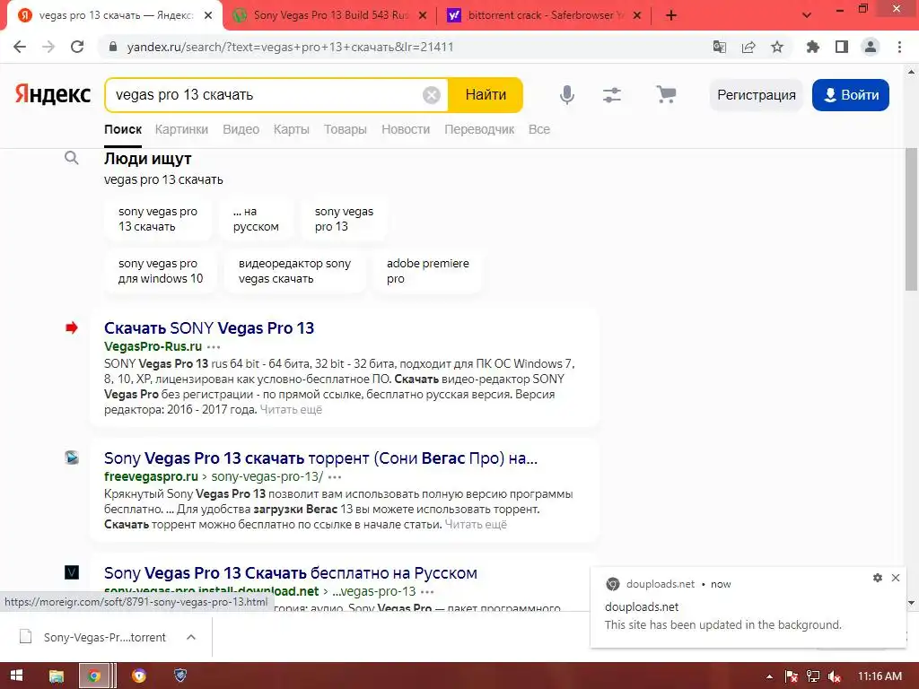Click the share page icon in address bar

[748, 47]
